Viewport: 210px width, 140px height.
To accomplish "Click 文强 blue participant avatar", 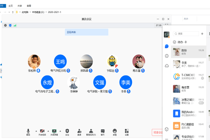I will [99, 82].
